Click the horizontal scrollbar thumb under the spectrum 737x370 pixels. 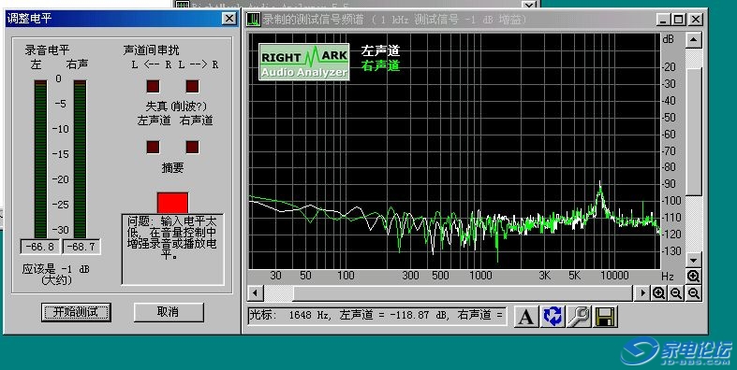279,293
